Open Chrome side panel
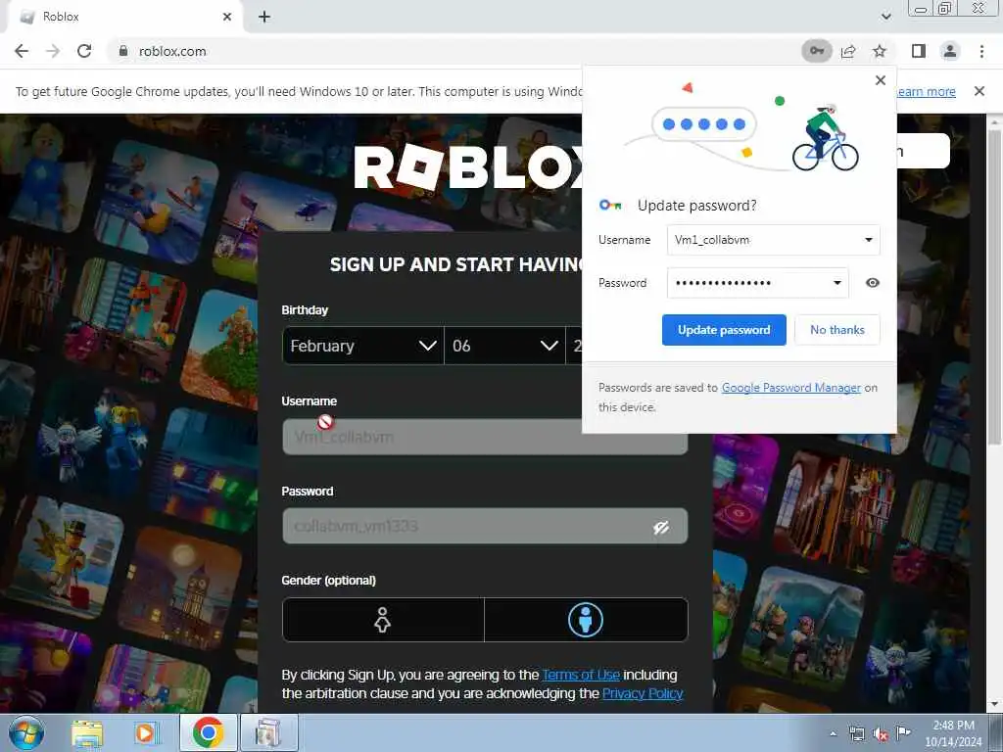The image size is (1003, 752). tap(919, 51)
